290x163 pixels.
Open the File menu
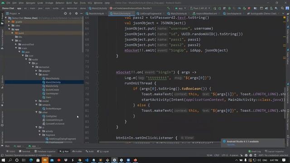[x=8, y=3]
